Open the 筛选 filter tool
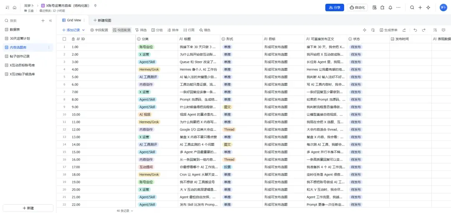Screen dimensions: 451x213 (x=141, y=30)
